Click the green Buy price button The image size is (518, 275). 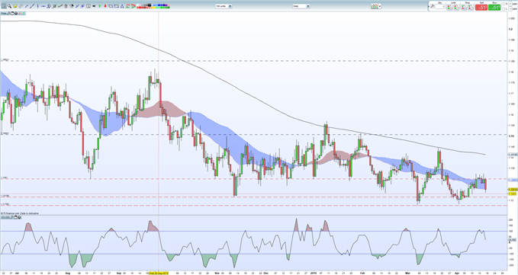(494, 8)
